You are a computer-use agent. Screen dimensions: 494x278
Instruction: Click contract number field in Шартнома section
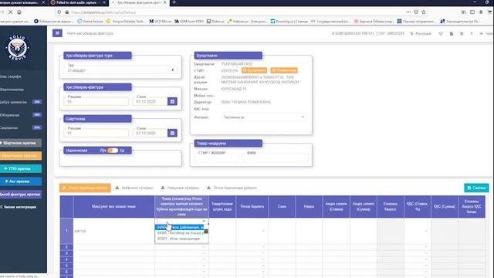click(x=96, y=133)
